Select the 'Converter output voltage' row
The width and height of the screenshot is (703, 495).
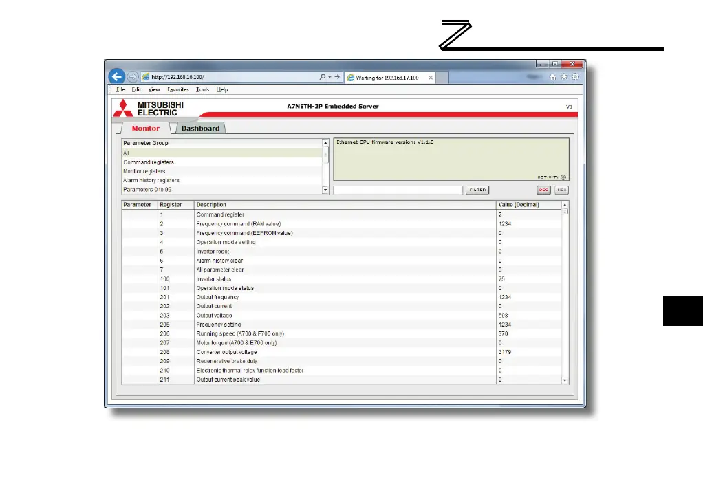click(x=342, y=352)
